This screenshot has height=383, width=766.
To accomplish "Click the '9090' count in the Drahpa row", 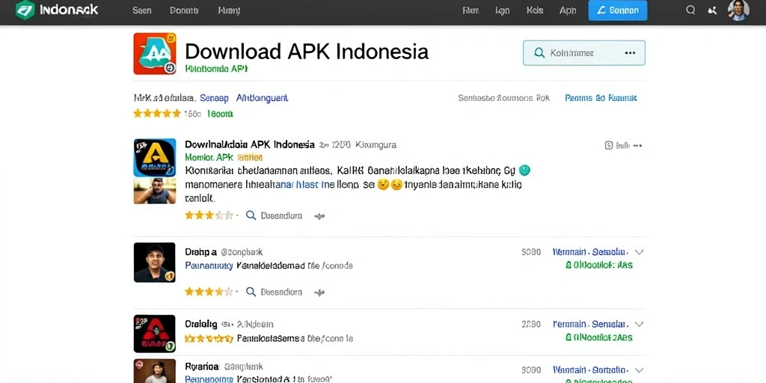I will pyautogui.click(x=531, y=252).
